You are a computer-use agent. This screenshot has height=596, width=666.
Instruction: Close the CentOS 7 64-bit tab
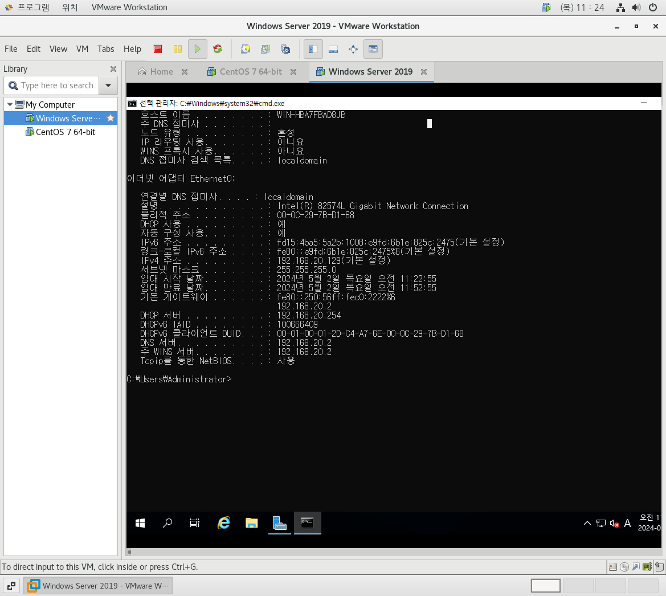click(x=293, y=72)
